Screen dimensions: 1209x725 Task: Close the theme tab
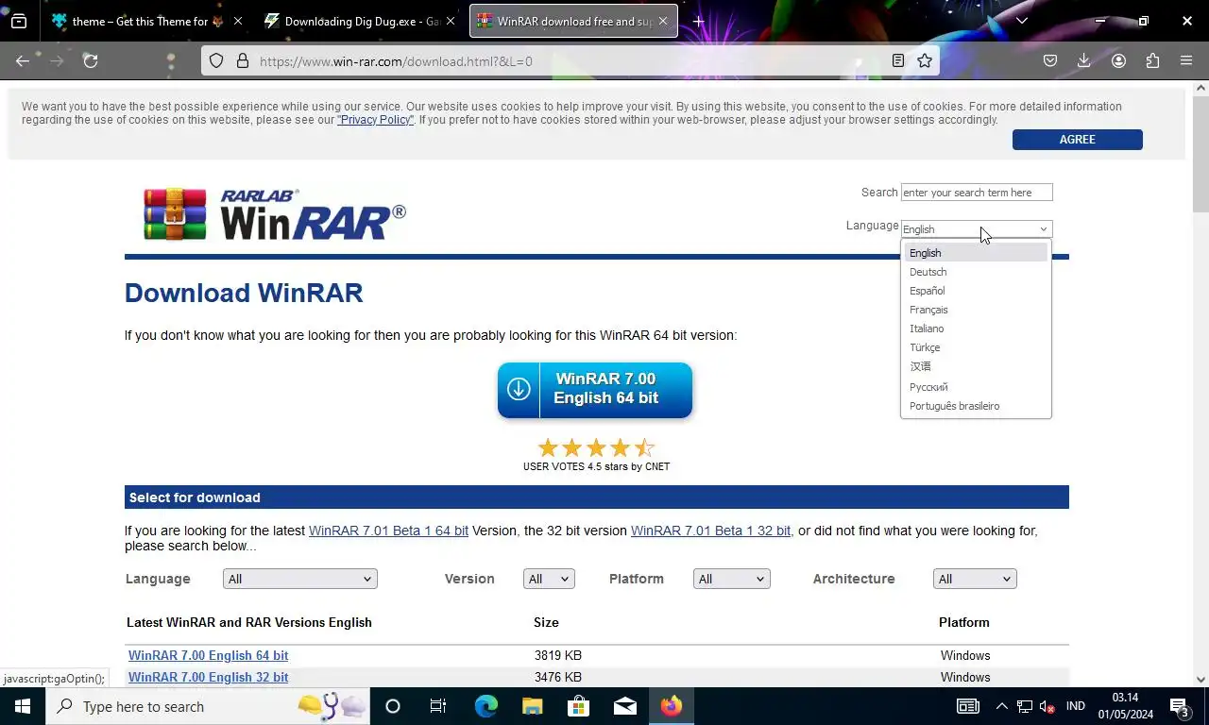coord(237,21)
